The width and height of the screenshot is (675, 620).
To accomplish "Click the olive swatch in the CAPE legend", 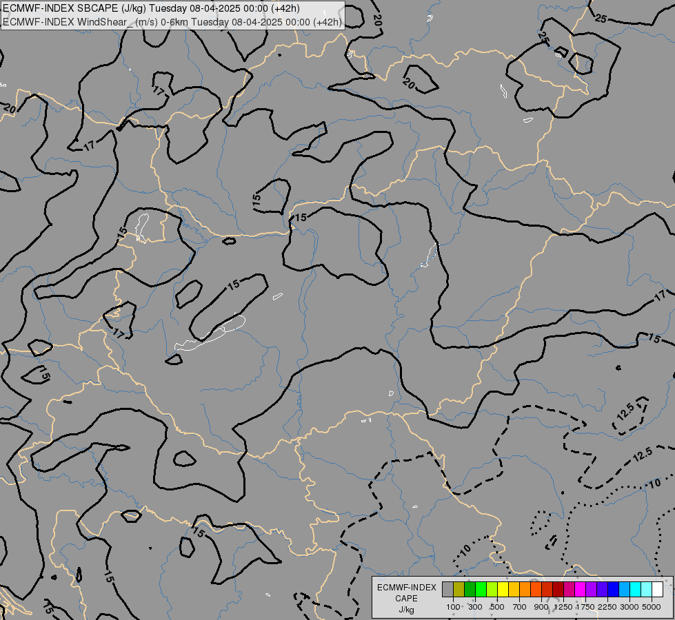I will [459, 589].
